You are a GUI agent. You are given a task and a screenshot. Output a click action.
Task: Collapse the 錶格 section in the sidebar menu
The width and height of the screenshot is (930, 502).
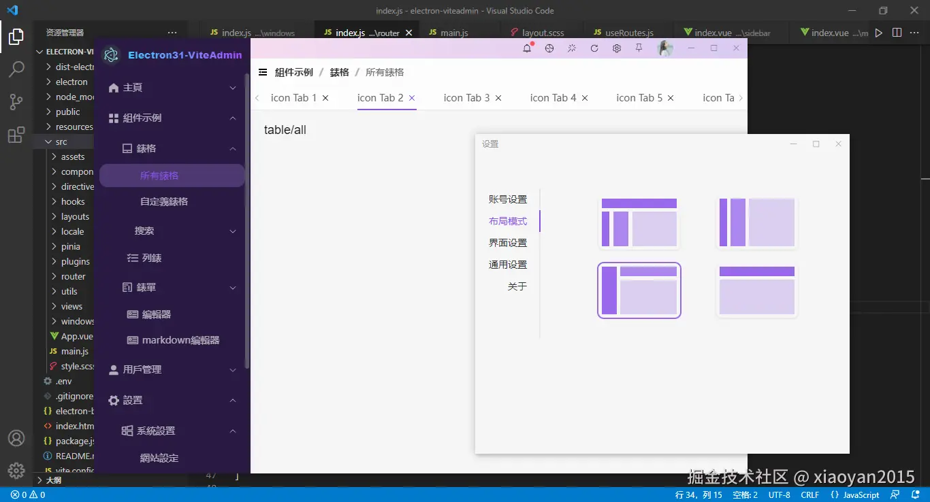172,148
